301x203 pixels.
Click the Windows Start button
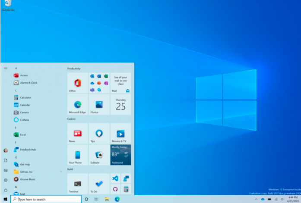point(5,199)
